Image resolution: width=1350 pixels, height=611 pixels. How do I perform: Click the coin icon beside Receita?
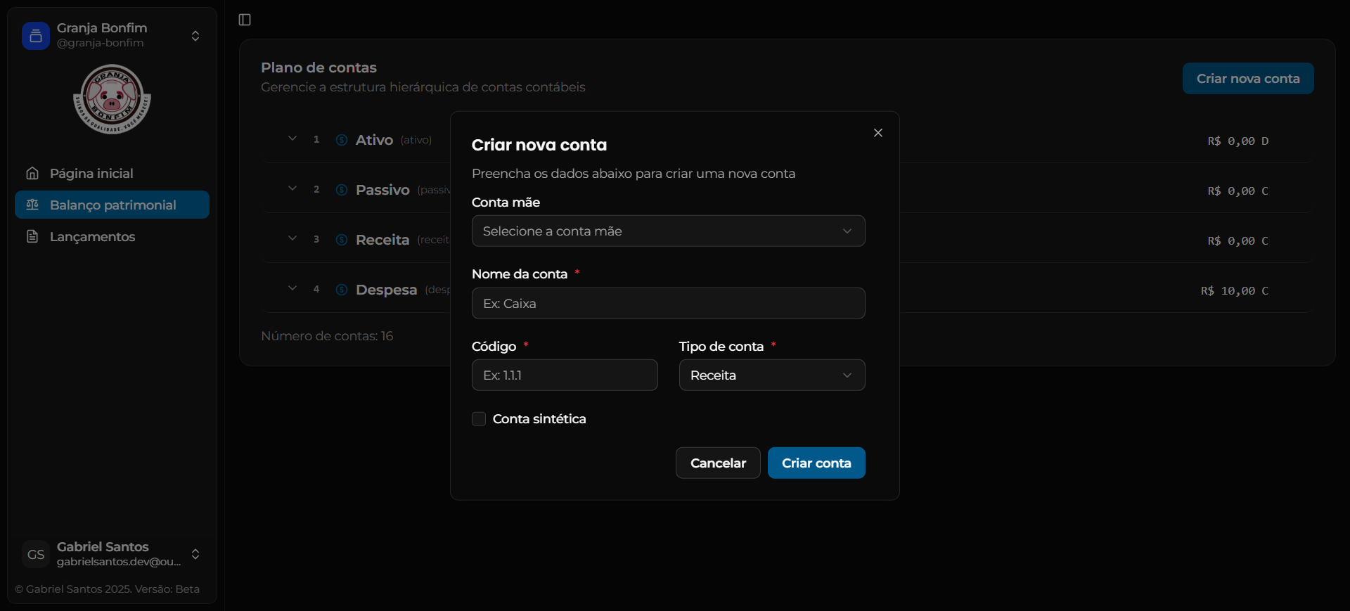342,240
